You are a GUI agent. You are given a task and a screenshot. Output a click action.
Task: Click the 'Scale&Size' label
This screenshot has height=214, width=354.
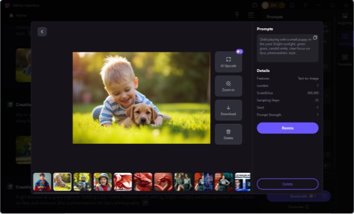pos(265,93)
